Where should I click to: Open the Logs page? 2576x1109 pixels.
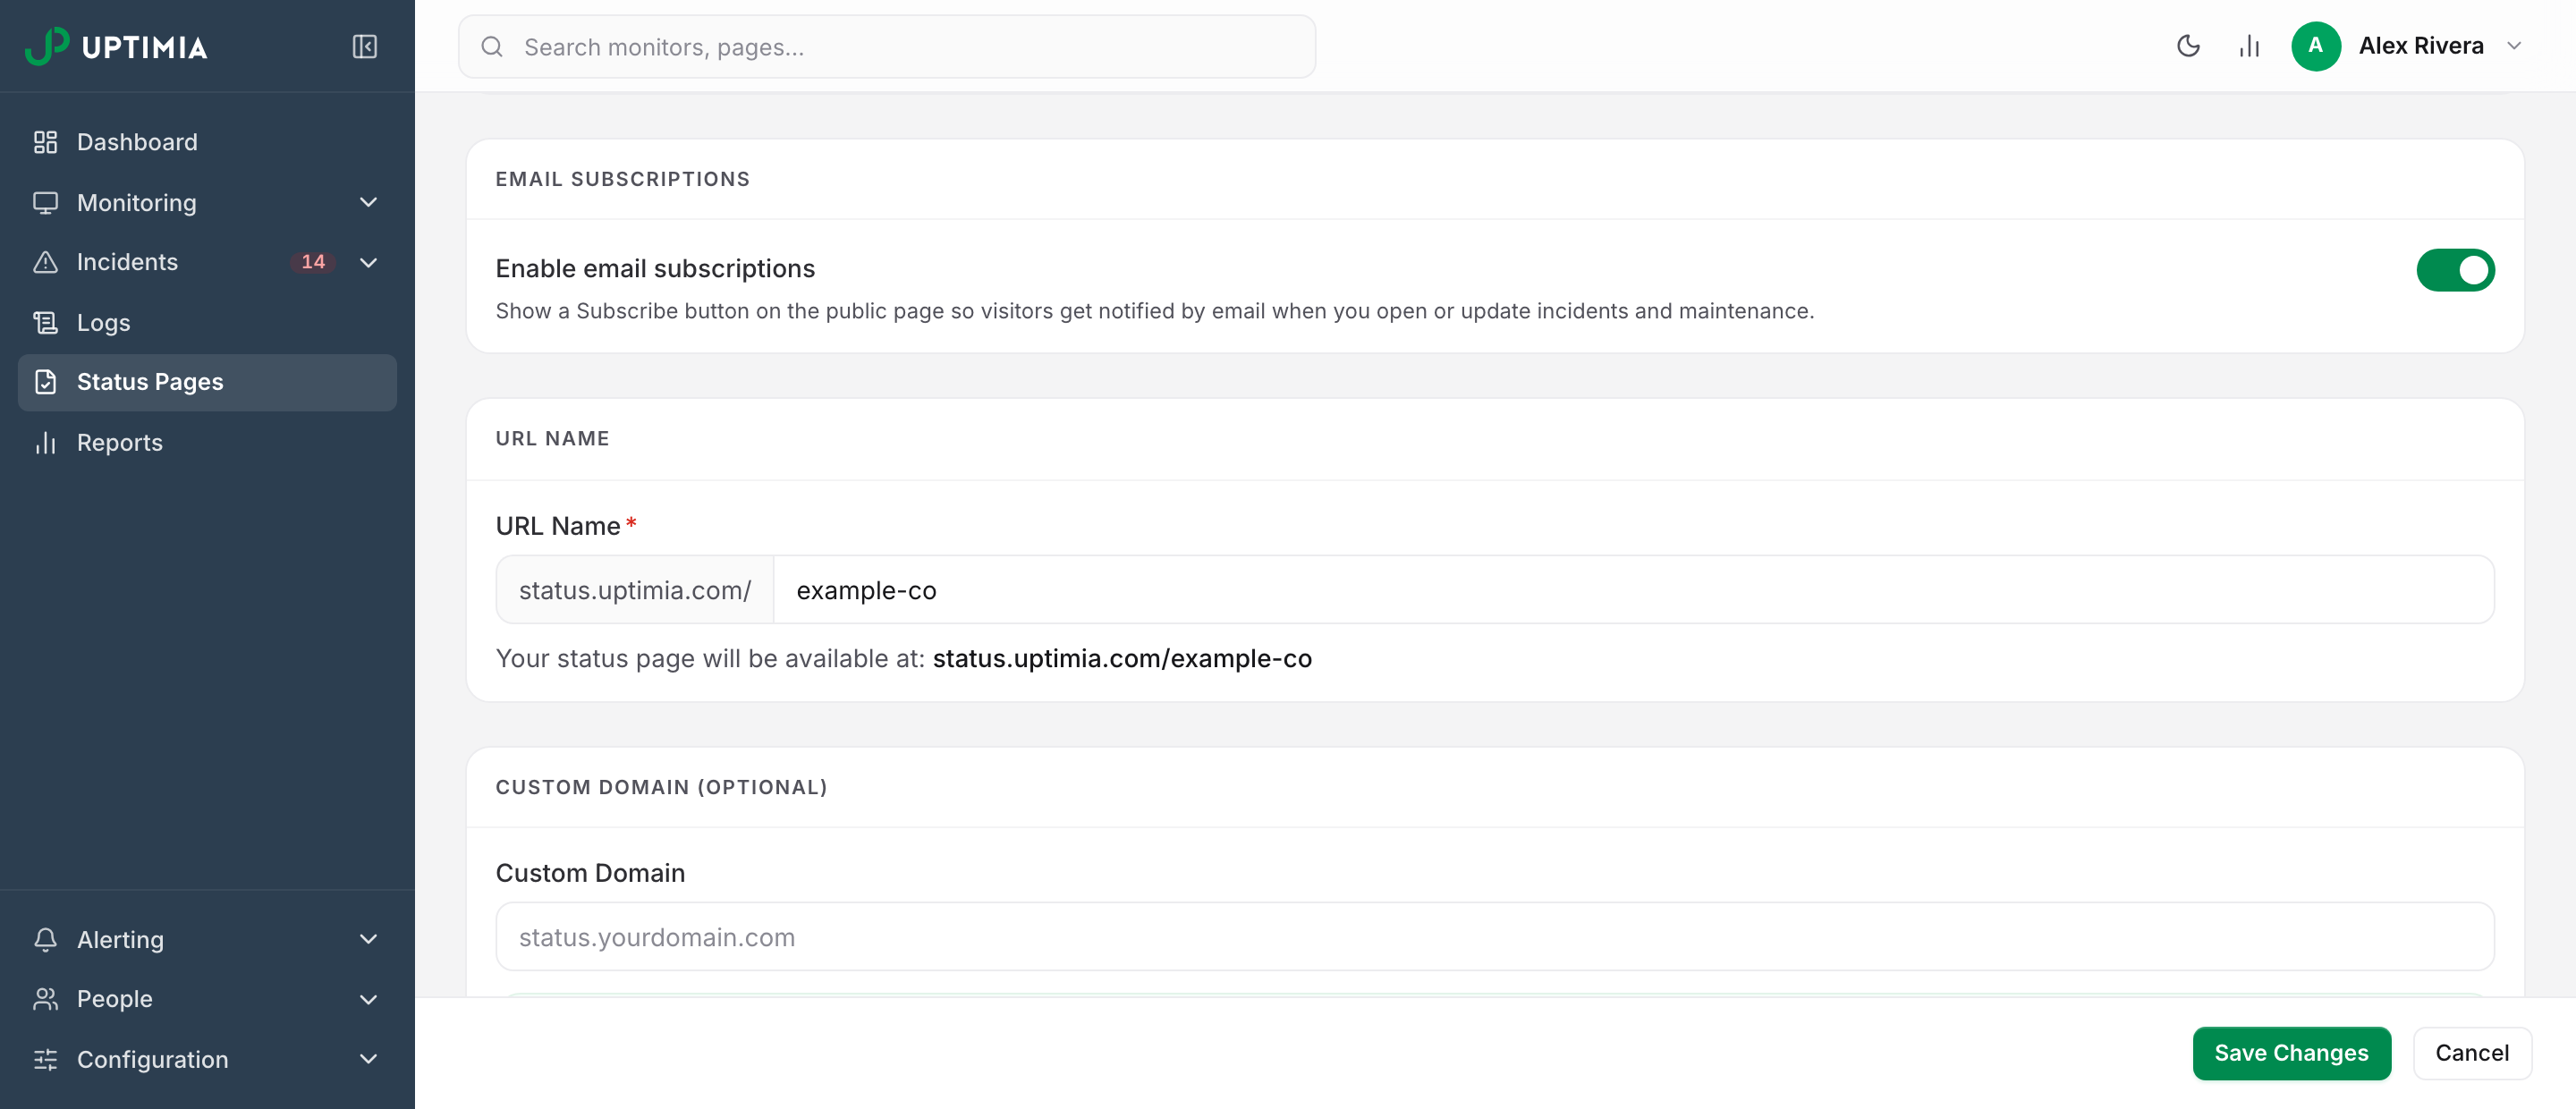pyautogui.click(x=207, y=323)
